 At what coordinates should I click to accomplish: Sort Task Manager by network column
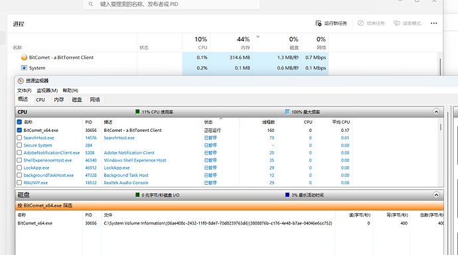point(315,42)
